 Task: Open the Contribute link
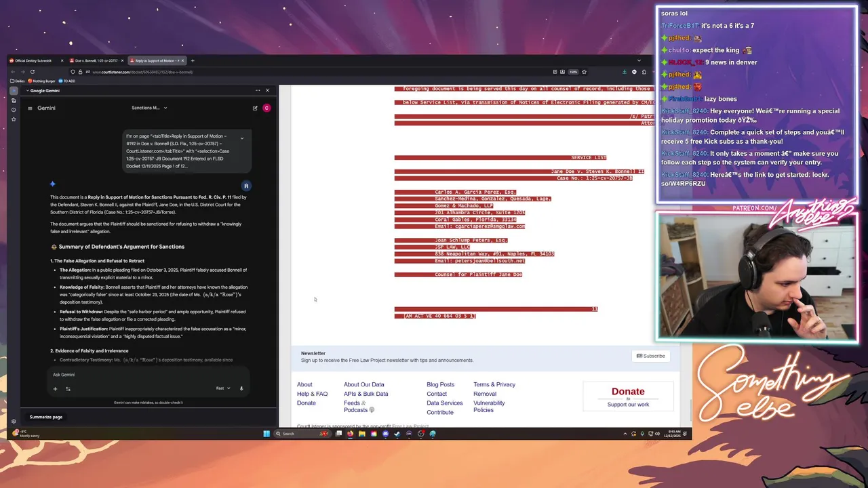pos(440,412)
